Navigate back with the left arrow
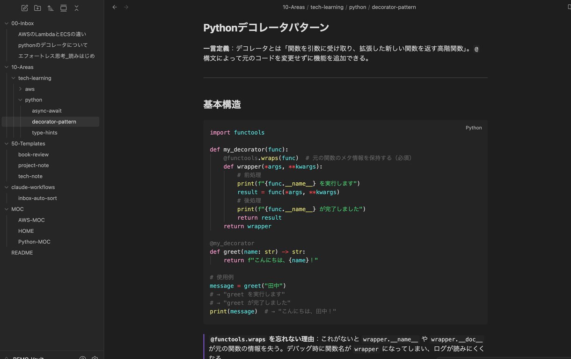This screenshot has height=359, width=571. pyautogui.click(x=115, y=7)
